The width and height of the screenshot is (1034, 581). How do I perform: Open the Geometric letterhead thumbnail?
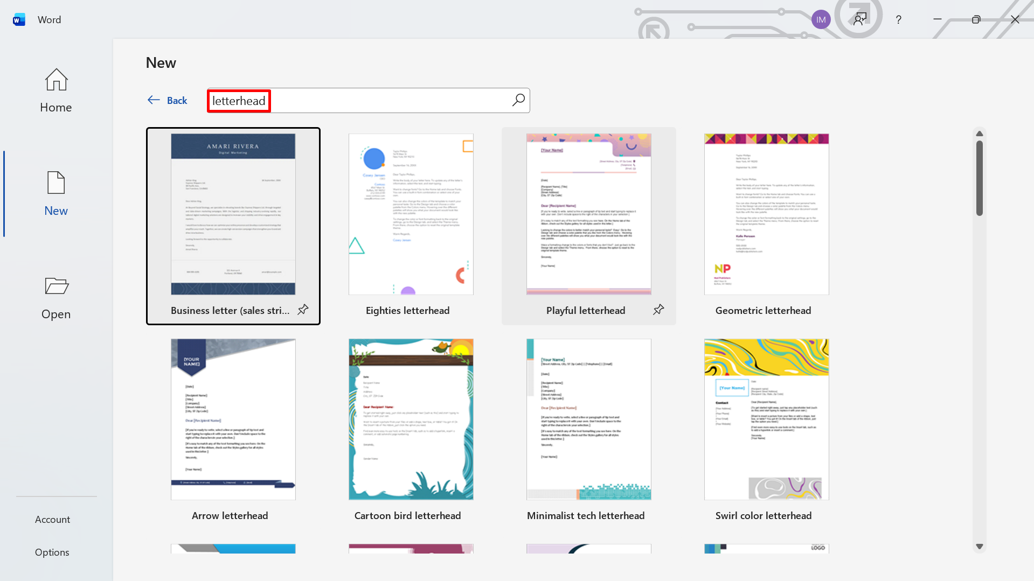pos(767,214)
